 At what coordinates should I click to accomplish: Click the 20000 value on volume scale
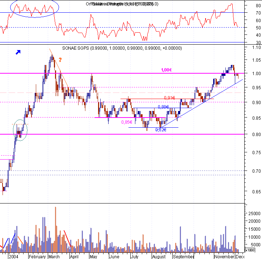click(254, 221)
